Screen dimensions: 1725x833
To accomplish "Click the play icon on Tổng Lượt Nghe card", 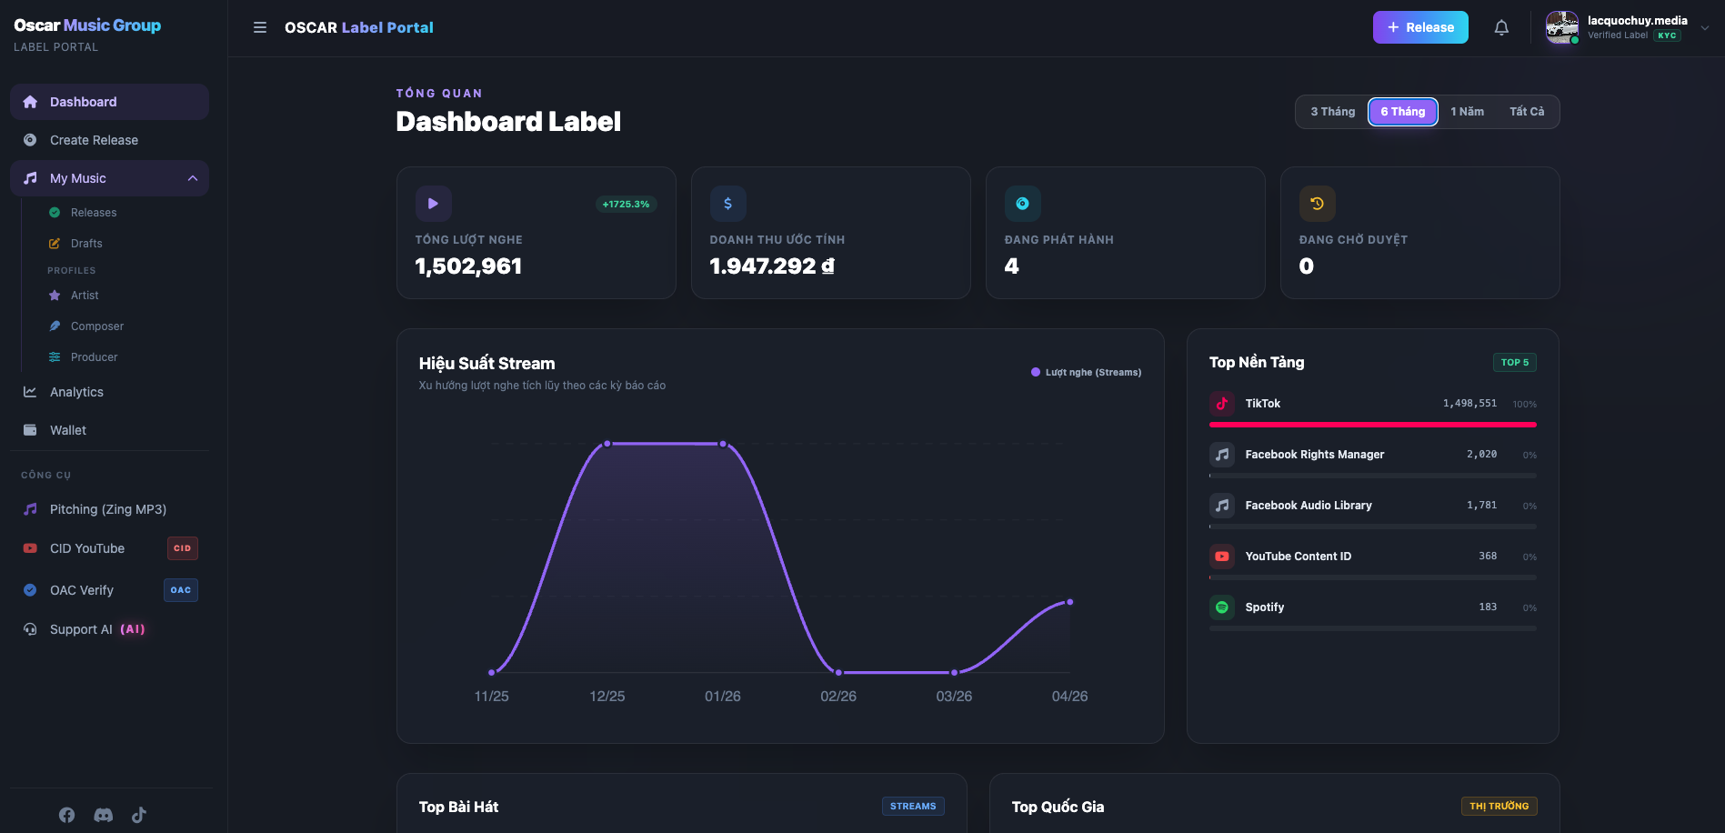I will pyautogui.click(x=434, y=204).
